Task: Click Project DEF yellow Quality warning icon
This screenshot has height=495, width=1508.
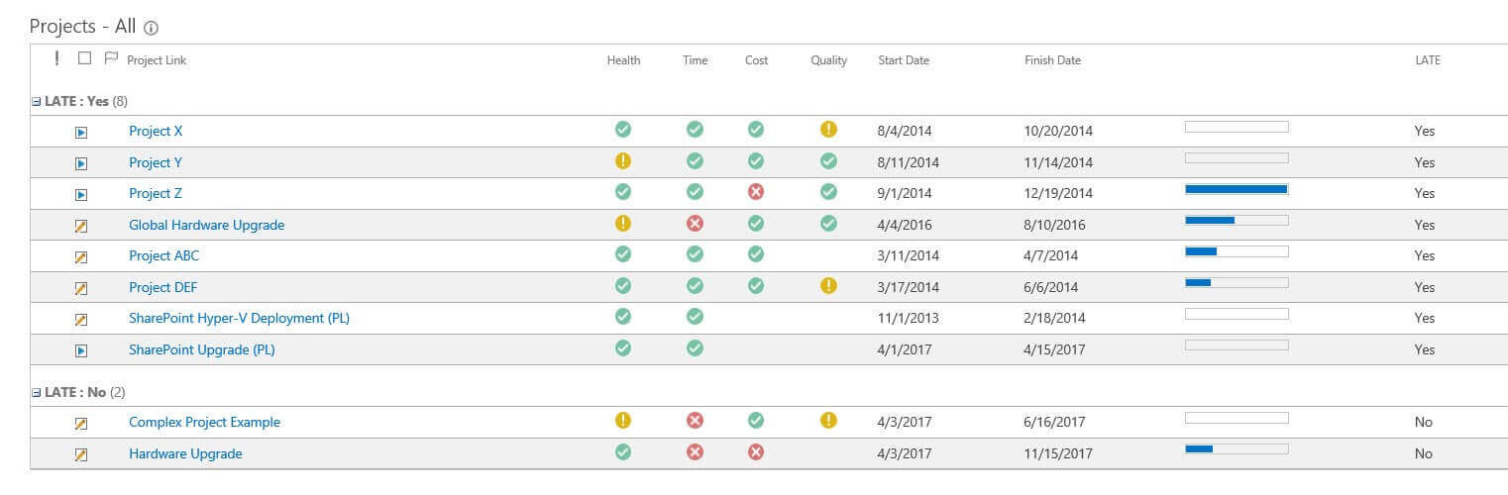Action: point(828,285)
